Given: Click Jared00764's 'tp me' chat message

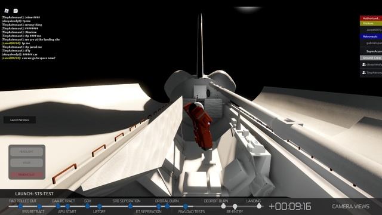Looking at the screenshot, I should pyautogui.click(x=26, y=43).
